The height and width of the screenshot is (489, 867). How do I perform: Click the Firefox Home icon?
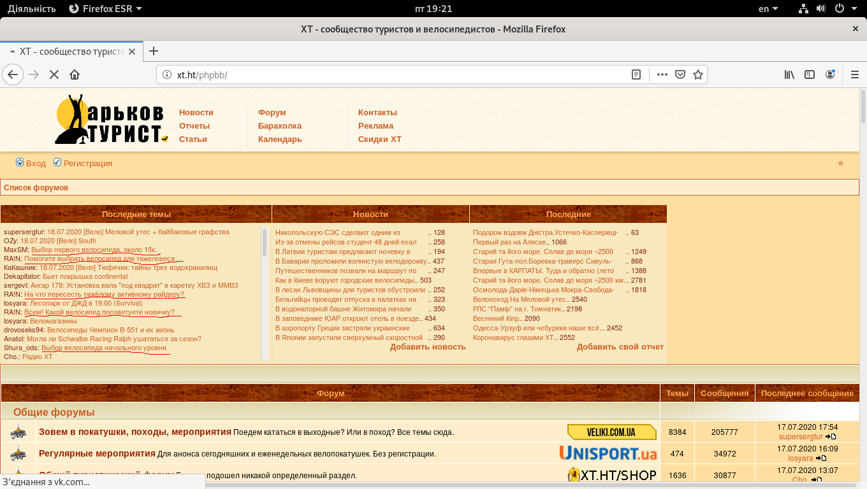(x=75, y=74)
